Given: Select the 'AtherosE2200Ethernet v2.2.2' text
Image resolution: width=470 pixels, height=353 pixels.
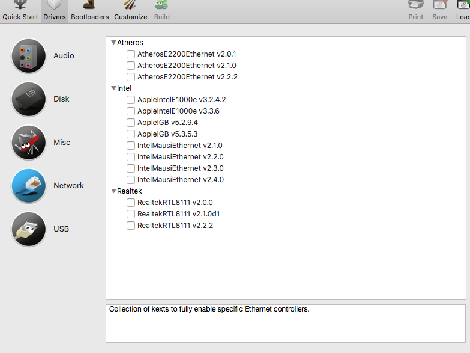Looking at the screenshot, I should click(187, 77).
